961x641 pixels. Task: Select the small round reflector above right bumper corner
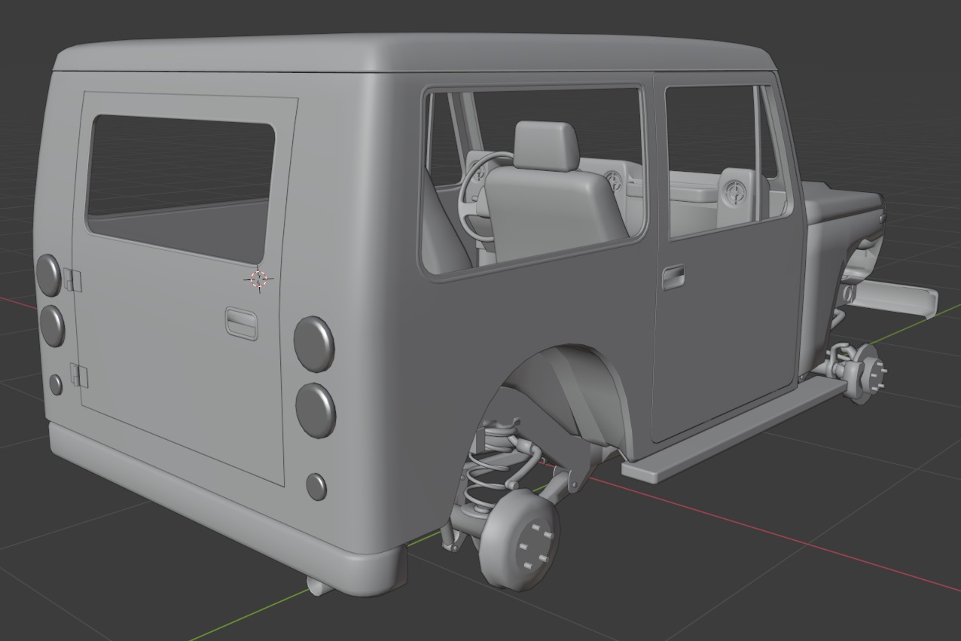click(316, 487)
